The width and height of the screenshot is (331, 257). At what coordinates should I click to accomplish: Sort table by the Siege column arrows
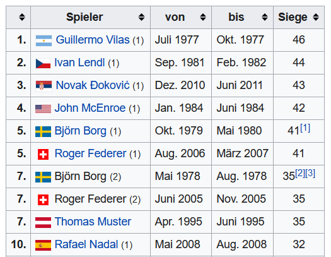(x=316, y=17)
